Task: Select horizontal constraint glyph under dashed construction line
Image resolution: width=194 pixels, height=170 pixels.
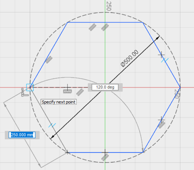Action: tap(67, 91)
